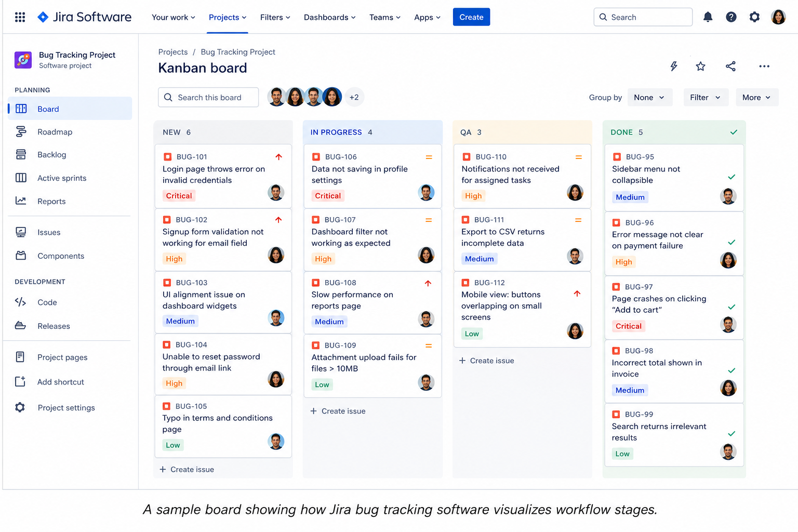Viewport: 798px width, 532px height.
Task: Click the Issues icon in sidebar
Action: (x=21, y=232)
